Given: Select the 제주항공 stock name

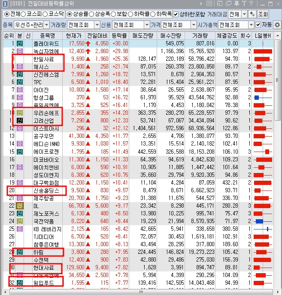Looking at the screenshot, I should click(44, 198).
